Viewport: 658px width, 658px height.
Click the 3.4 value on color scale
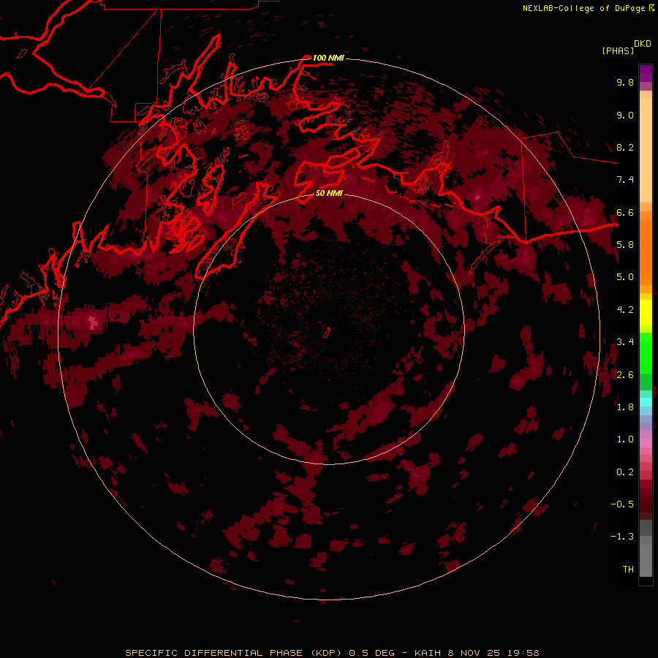[625, 342]
